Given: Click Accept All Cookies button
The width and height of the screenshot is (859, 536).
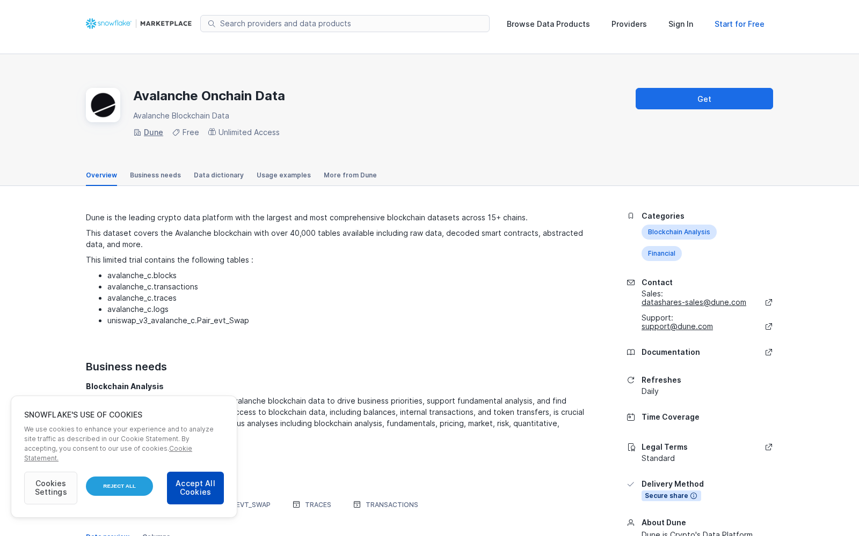Looking at the screenshot, I should tap(195, 488).
